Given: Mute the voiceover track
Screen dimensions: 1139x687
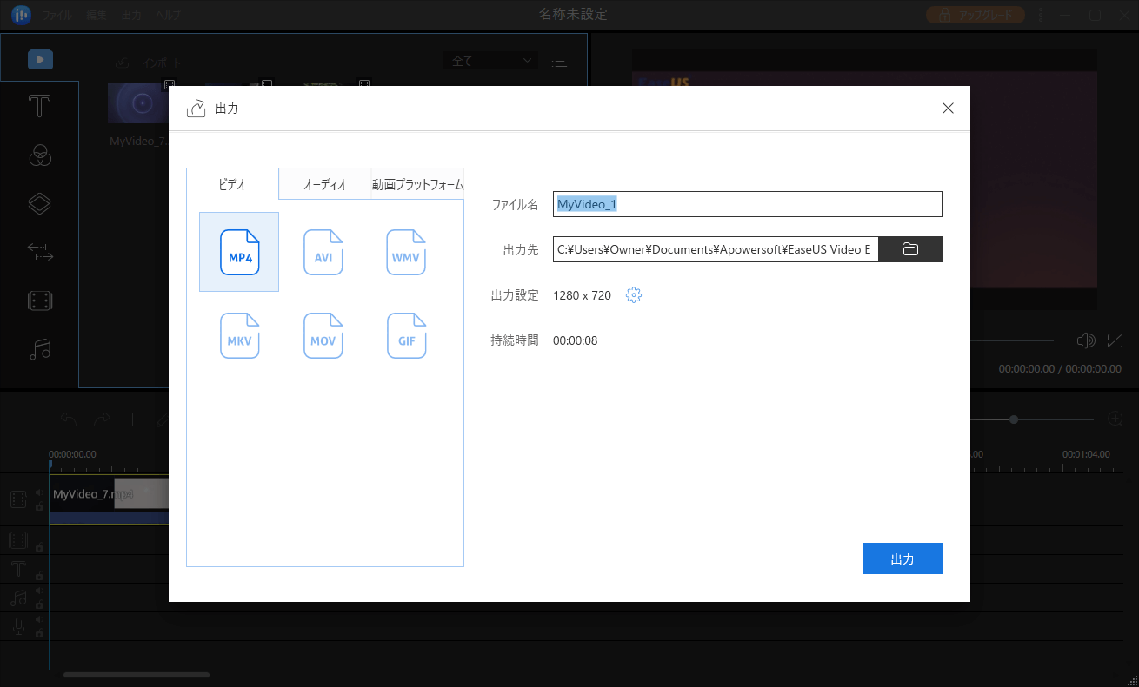Looking at the screenshot, I should click(39, 620).
